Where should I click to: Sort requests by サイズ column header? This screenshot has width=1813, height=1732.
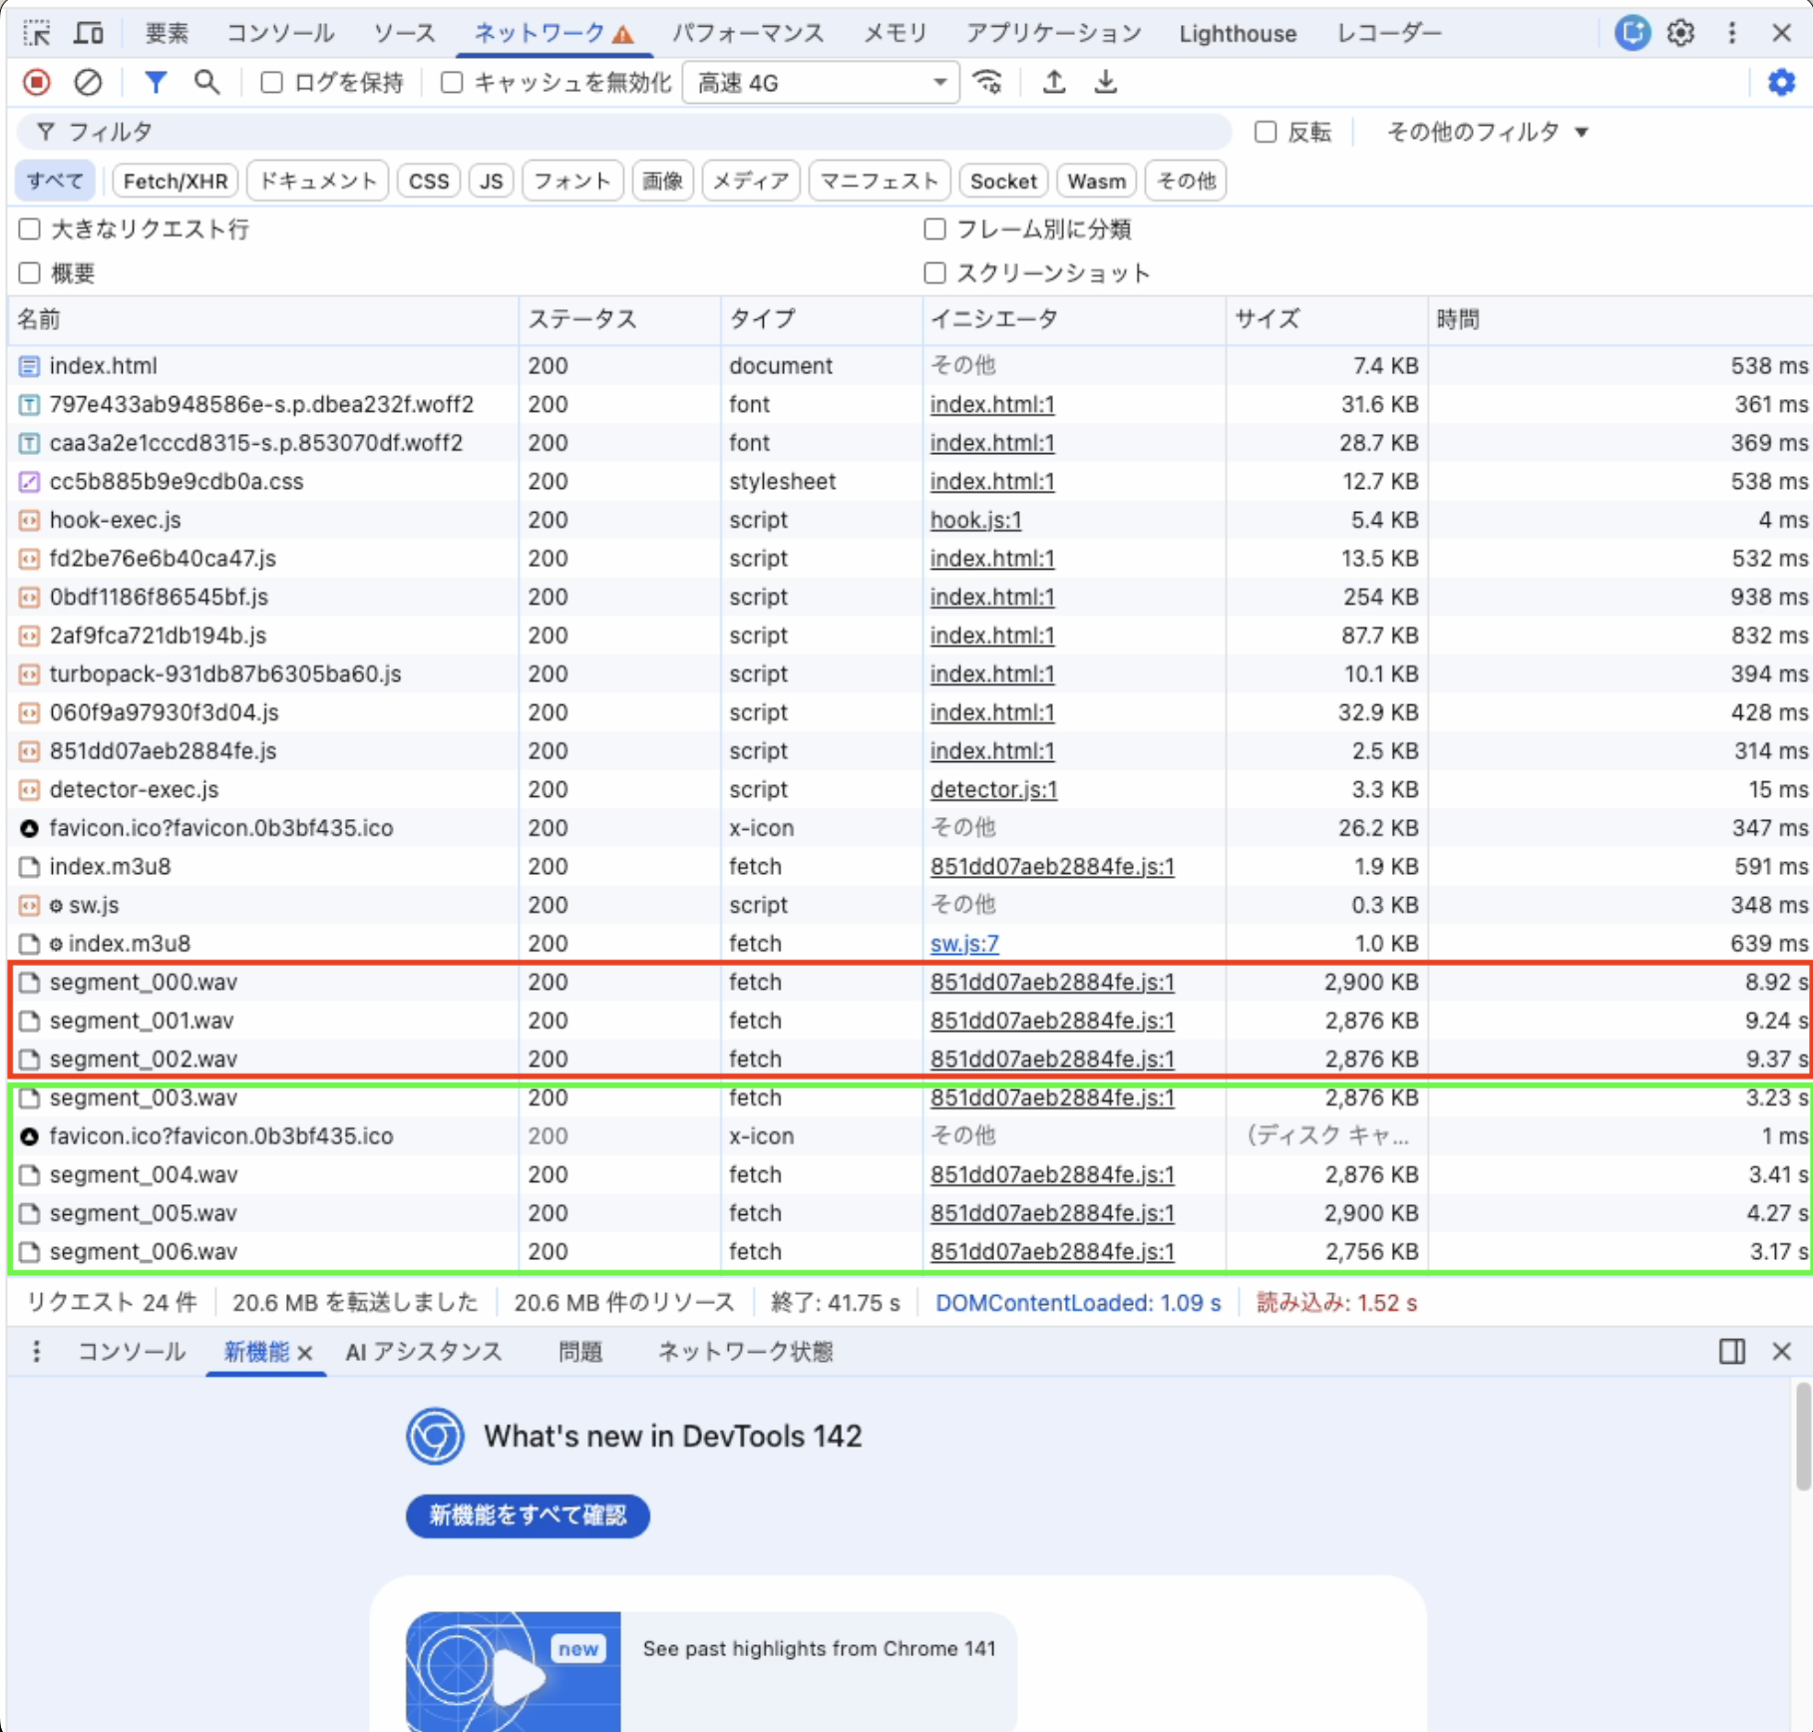pyautogui.click(x=1325, y=319)
